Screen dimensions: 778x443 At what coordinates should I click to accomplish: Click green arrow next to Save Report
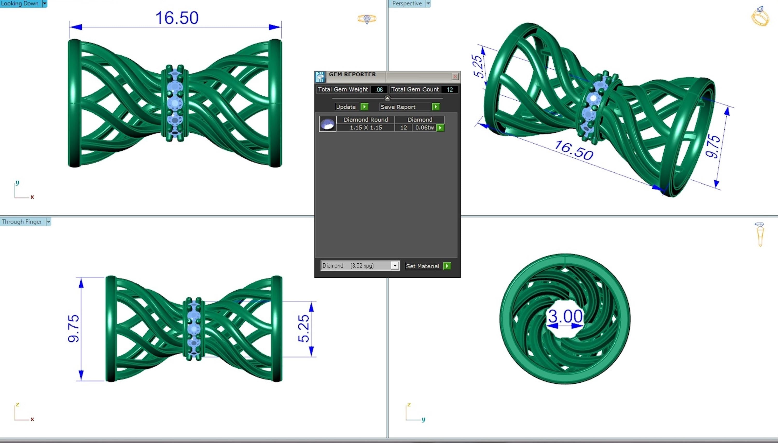click(x=436, y=107)
